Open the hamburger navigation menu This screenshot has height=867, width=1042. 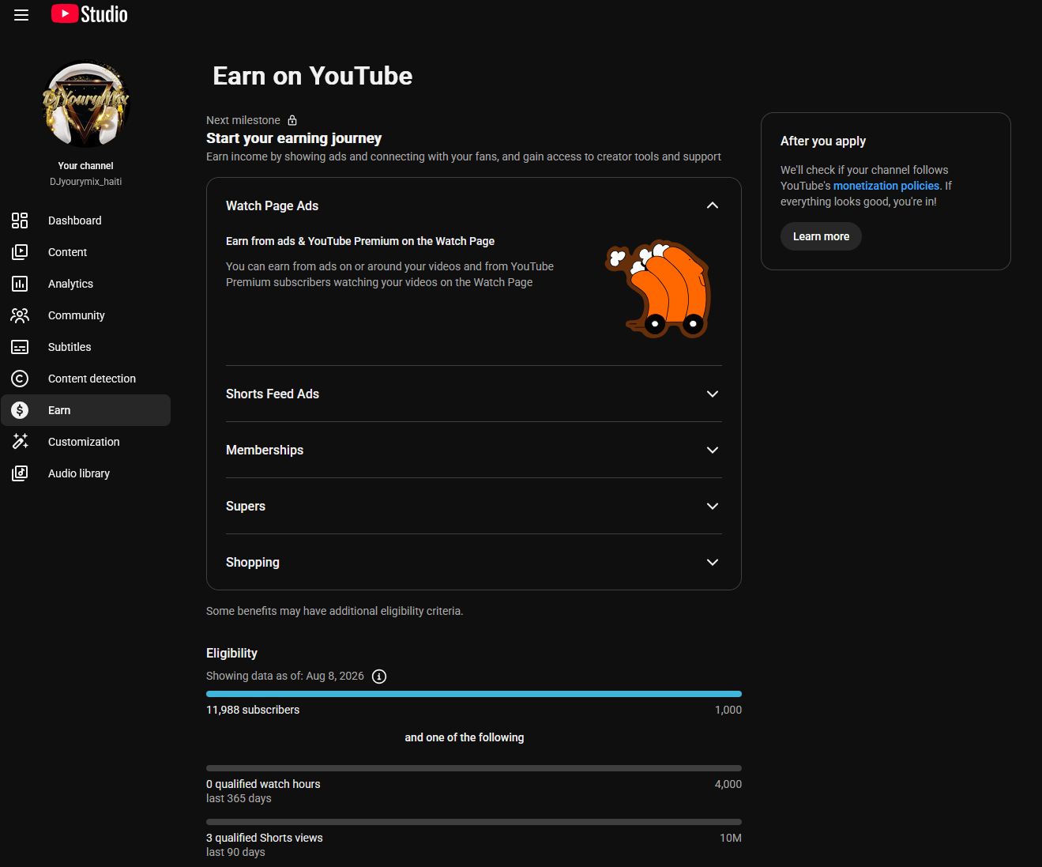[21, 15]
